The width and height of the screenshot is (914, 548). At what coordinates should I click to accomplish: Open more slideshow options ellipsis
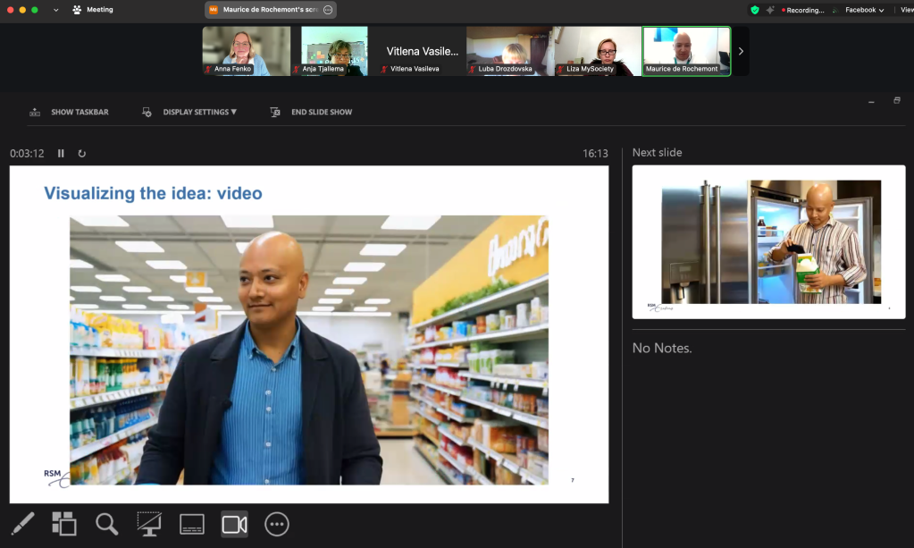(277, 524)
